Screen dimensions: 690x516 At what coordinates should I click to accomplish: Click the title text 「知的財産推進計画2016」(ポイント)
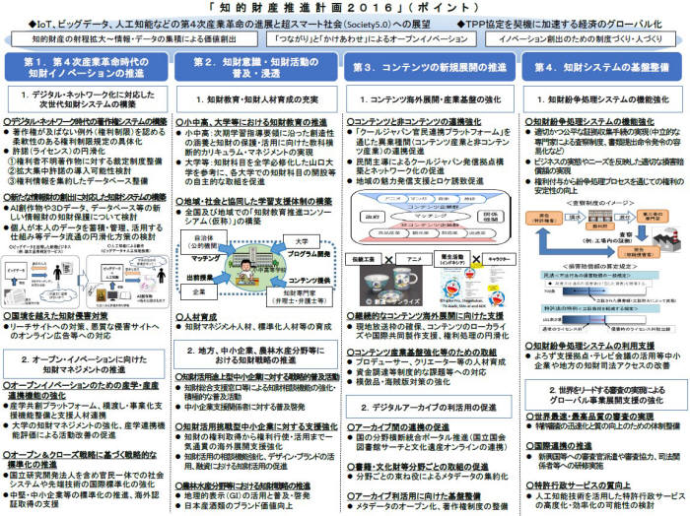(x=345, y=8)
